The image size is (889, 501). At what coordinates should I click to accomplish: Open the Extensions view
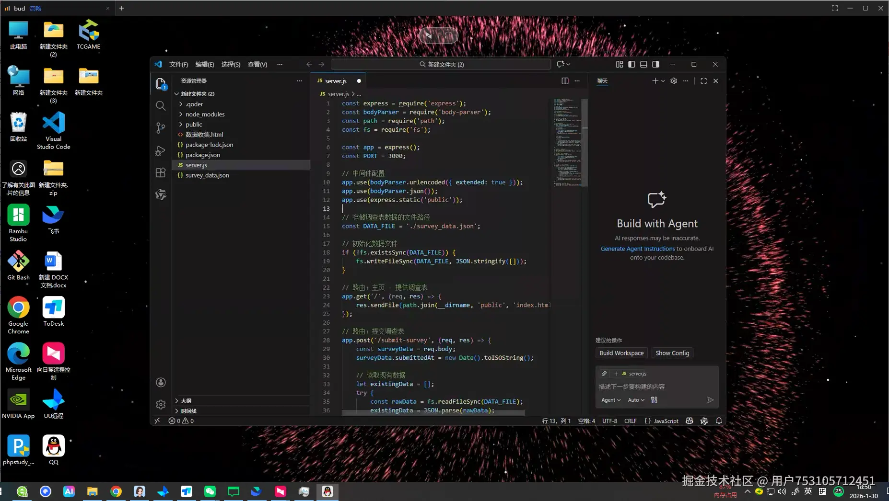coord(161,172)
